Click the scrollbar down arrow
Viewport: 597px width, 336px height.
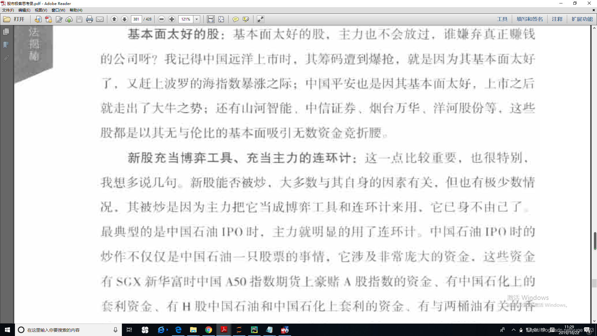tap(594, 321)
